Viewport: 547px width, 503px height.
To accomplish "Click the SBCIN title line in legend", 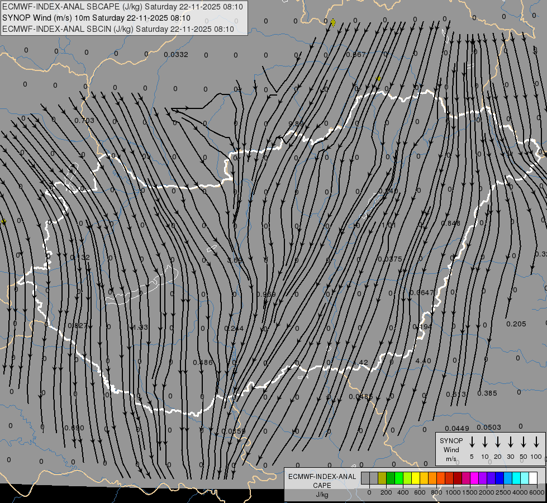I will pos(118,29).
